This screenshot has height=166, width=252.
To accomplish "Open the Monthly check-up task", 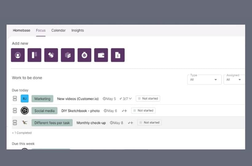I will coord(91,123).
